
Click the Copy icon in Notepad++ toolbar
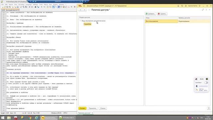(23, 7)
